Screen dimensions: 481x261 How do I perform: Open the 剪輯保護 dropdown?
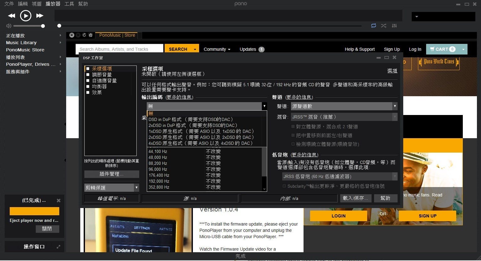point(112,188)
